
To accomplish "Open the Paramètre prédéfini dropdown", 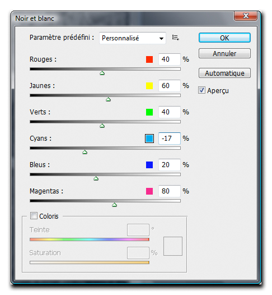I will [133, 38].
